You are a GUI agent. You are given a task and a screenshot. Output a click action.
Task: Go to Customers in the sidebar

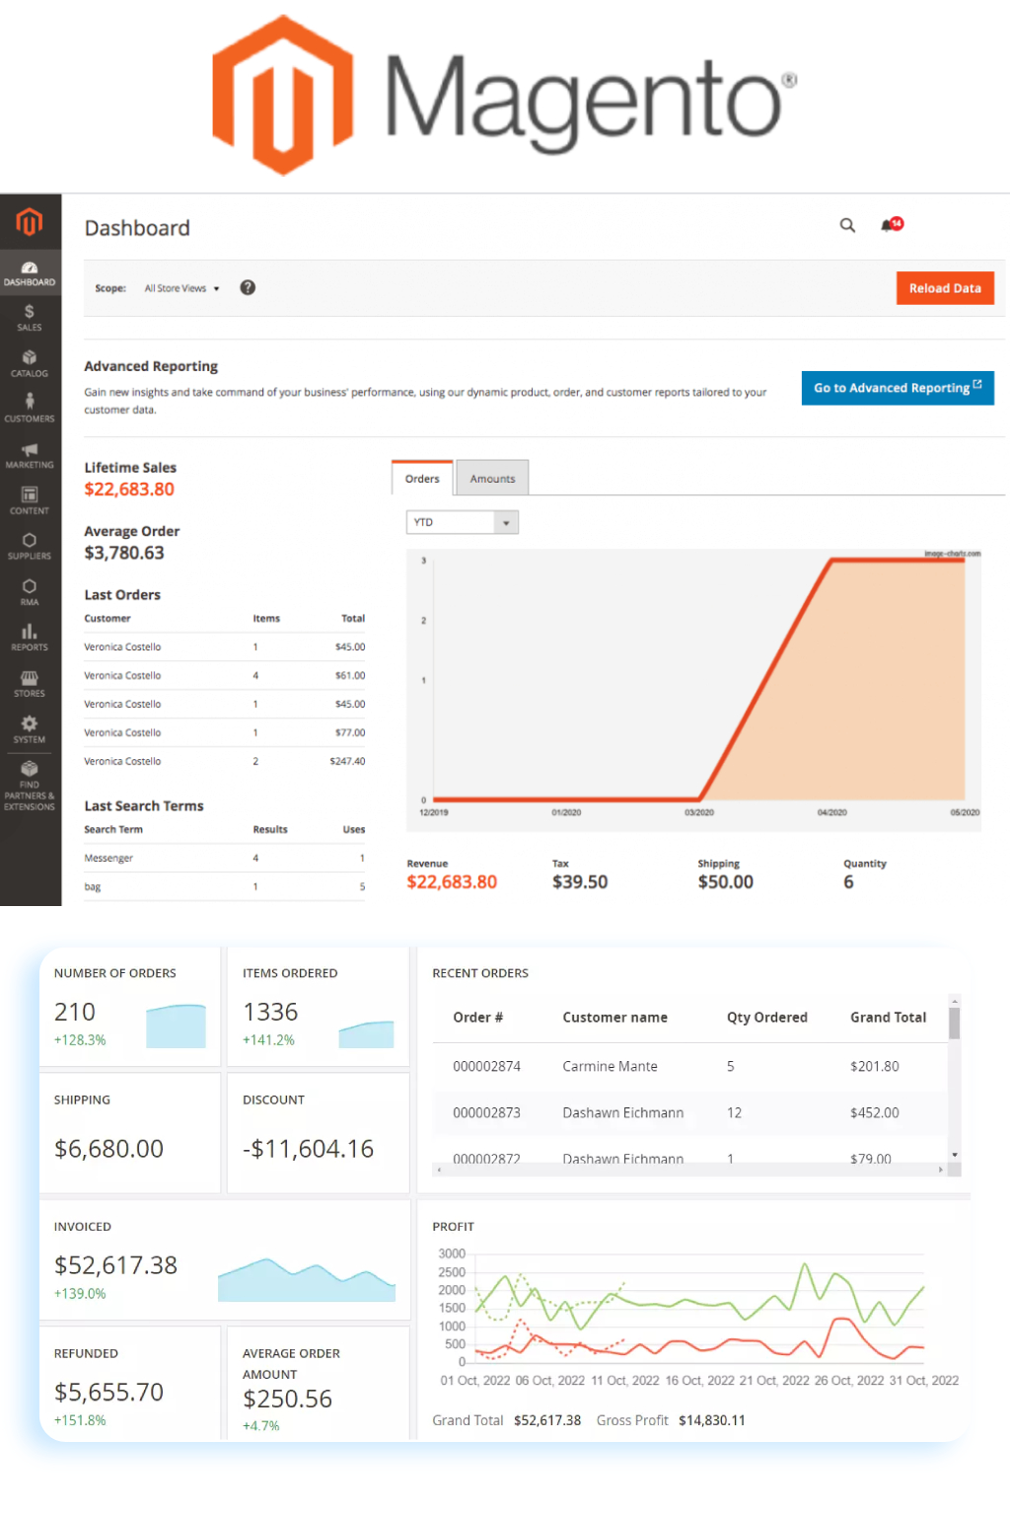click(30, 408)
